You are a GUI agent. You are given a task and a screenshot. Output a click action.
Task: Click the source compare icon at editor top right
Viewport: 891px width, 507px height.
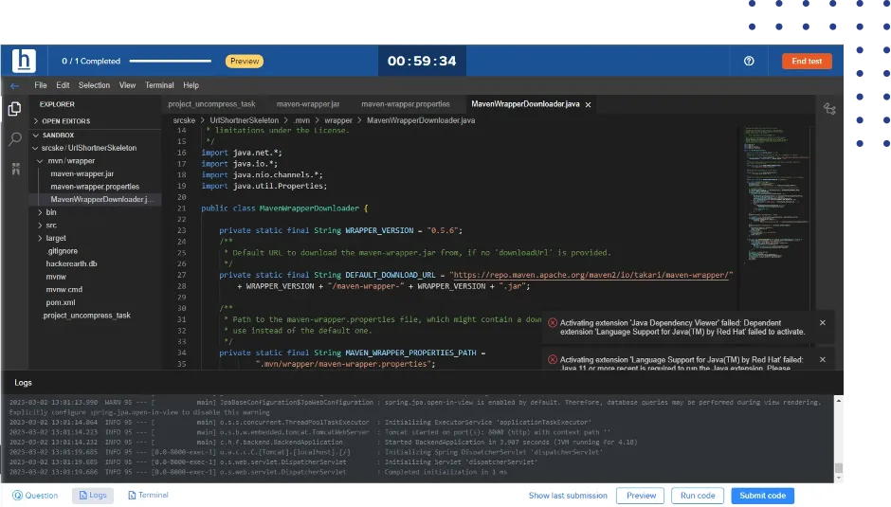[829, 109]
